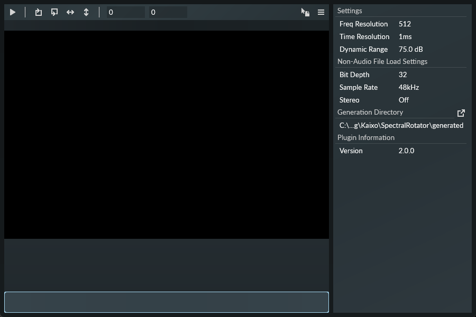476x317 pixels.
Task: Click the Sample Rate label
Action: tap(359, 87)
